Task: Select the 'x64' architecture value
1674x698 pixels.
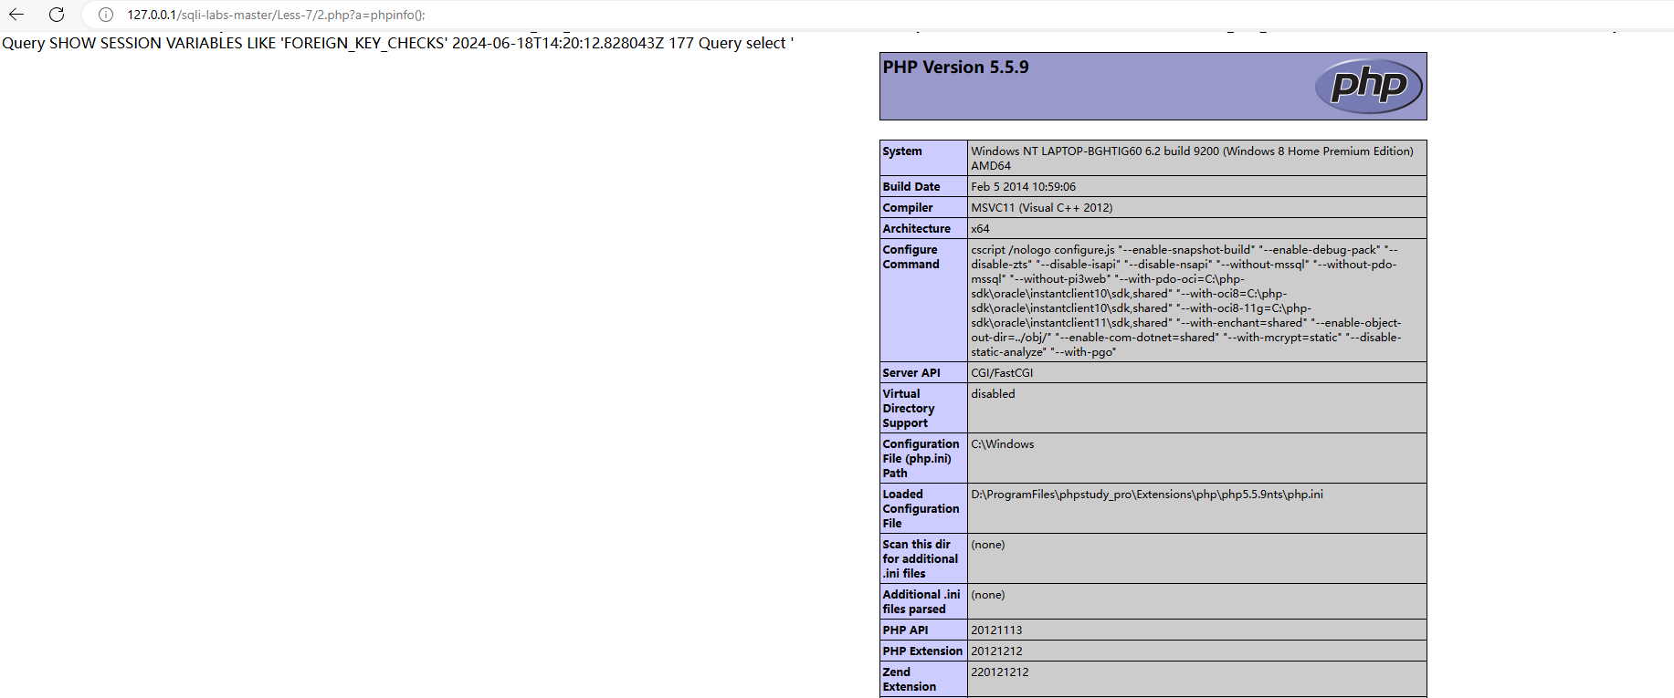Action: (980, 229)
